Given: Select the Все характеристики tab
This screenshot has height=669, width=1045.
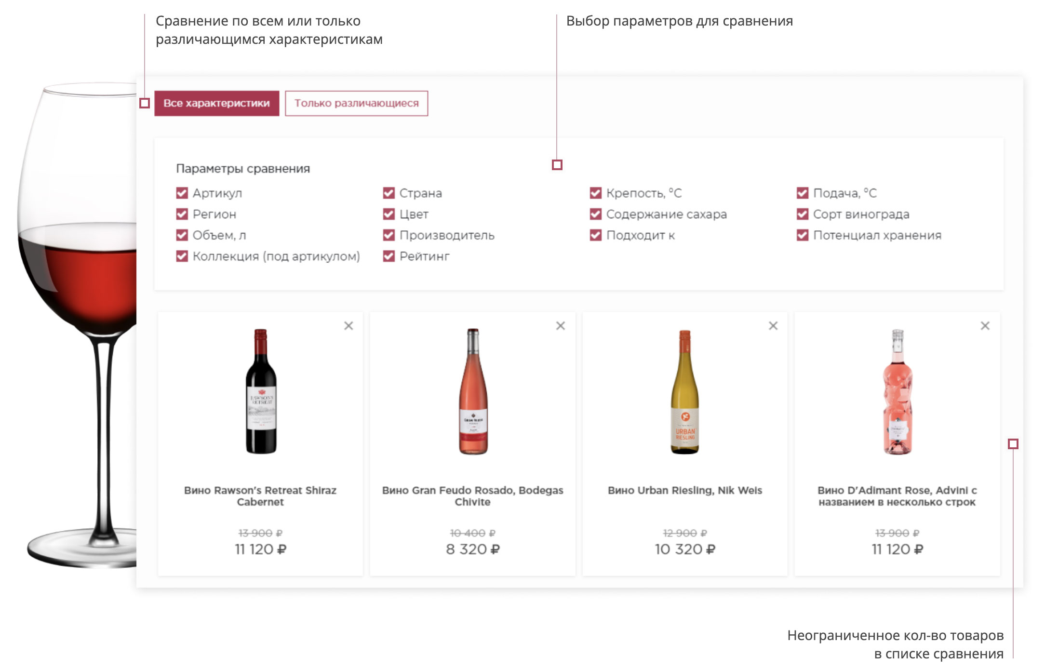Looking at the screenshot, I should pos(216,103).
